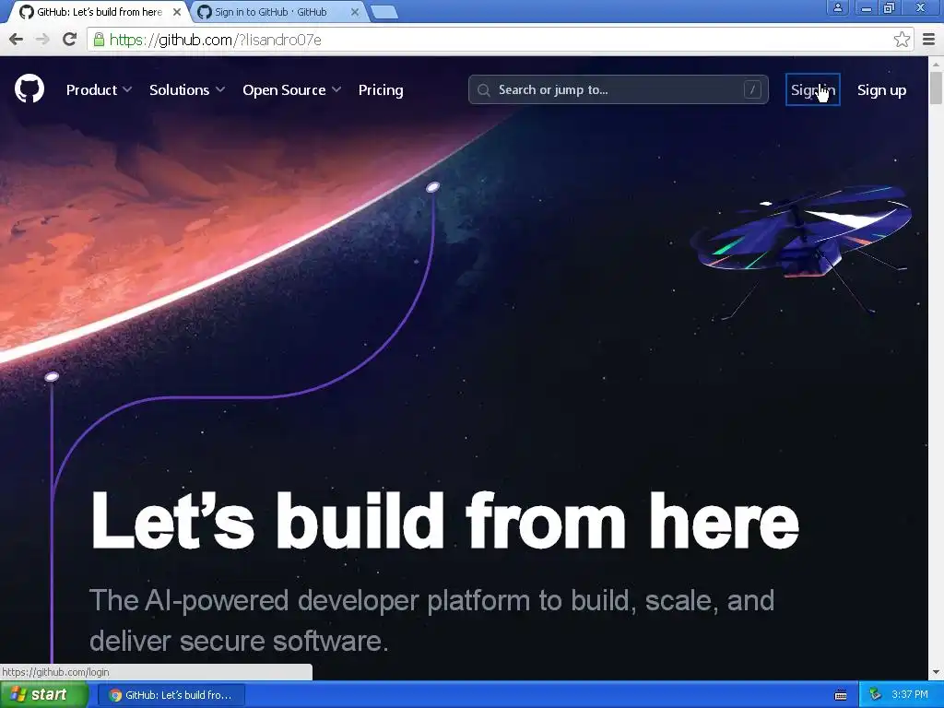Click the Sign up link
Viewport: 944px width, 708px height.
click(x=881, y=89)
